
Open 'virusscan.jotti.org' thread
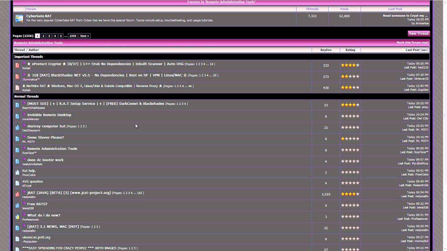pos(36,237)
